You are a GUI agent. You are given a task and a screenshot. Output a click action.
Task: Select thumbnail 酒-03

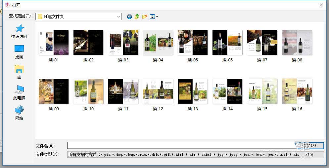point(123,43)
